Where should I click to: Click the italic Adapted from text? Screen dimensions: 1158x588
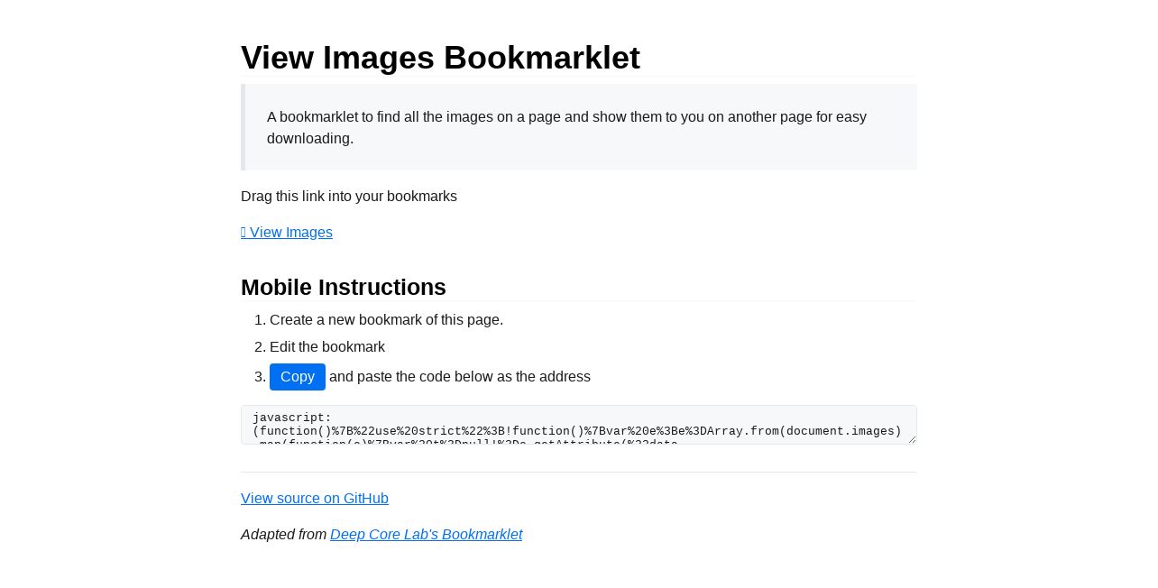[283, 535]
